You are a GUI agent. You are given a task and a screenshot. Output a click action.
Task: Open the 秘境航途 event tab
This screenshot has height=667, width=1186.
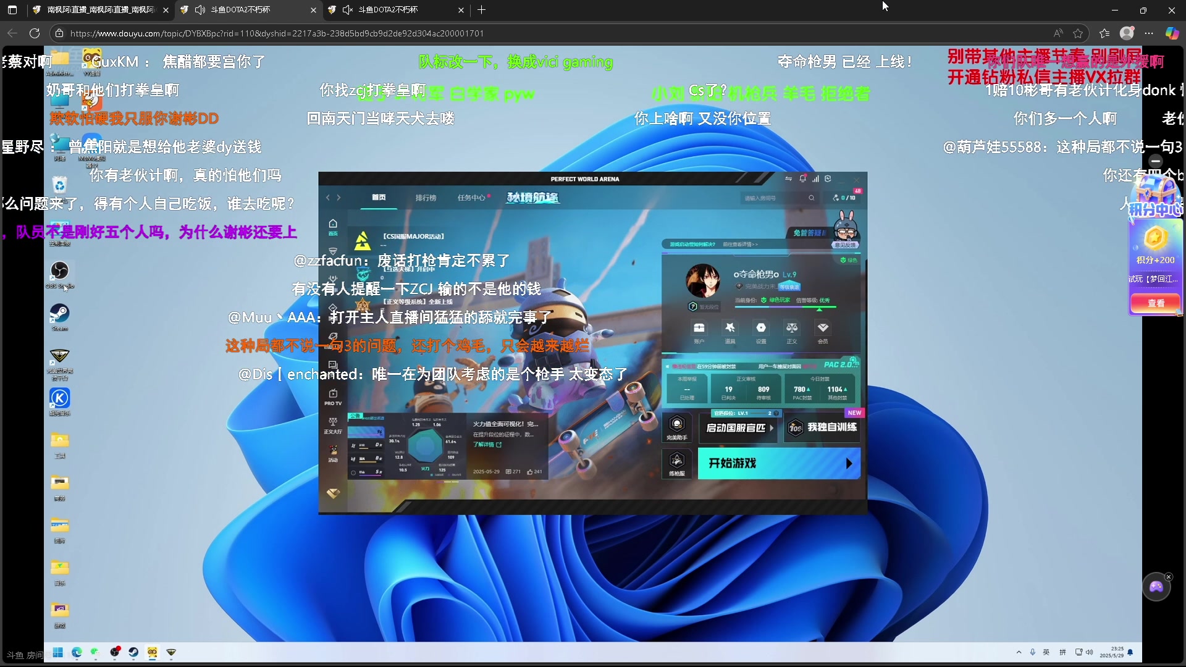point(532,198)
